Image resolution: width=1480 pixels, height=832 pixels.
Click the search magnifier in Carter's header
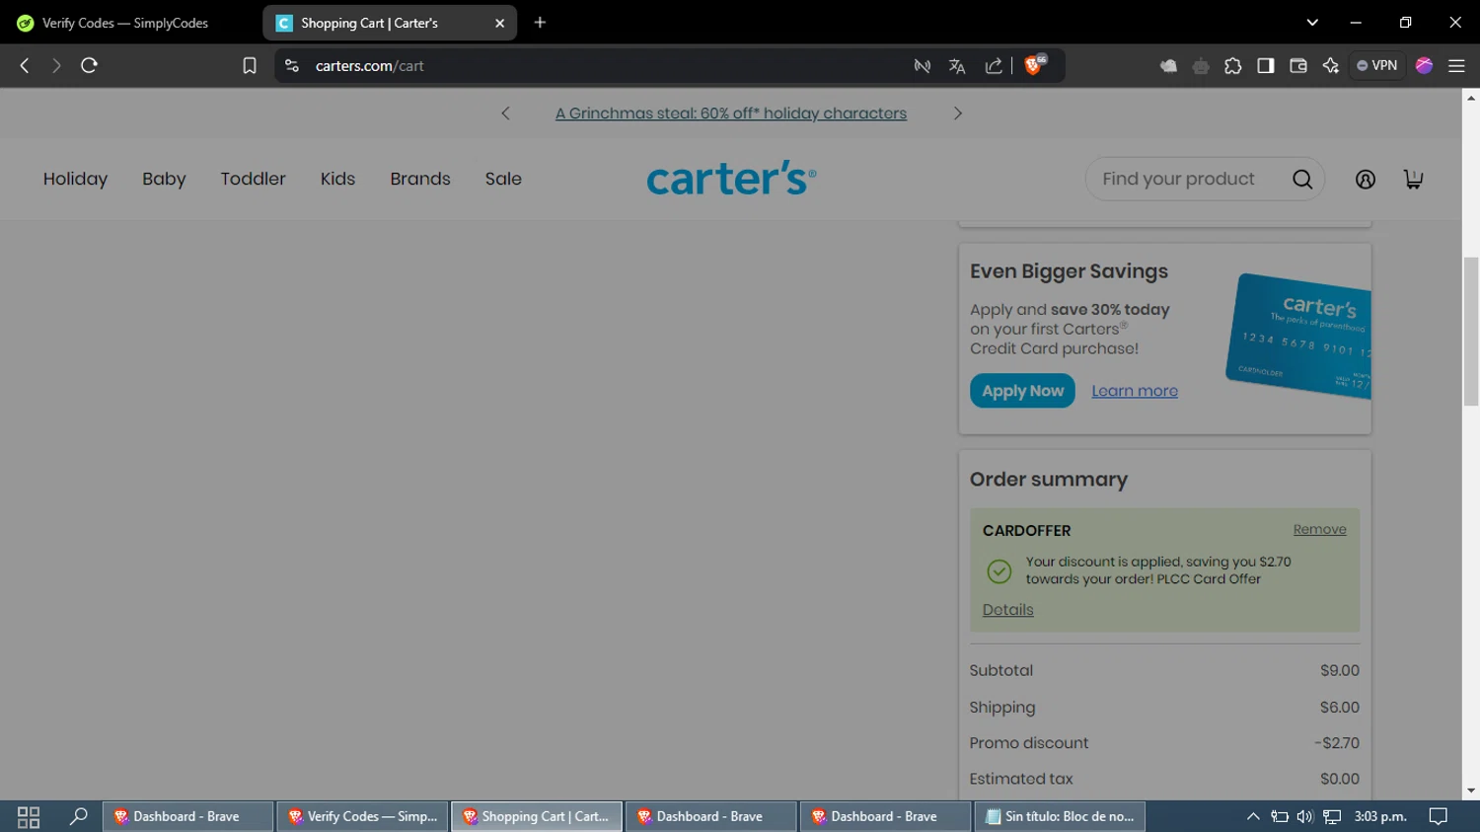tap(1302, 180)
